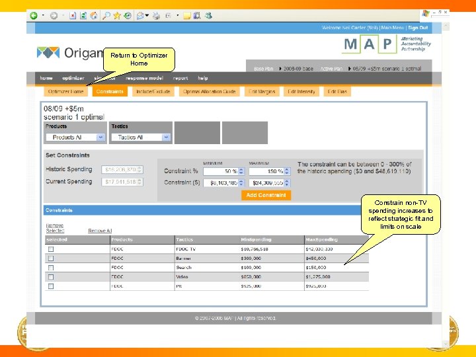
Task: Select checkbox for PR row
Action: 51,286
